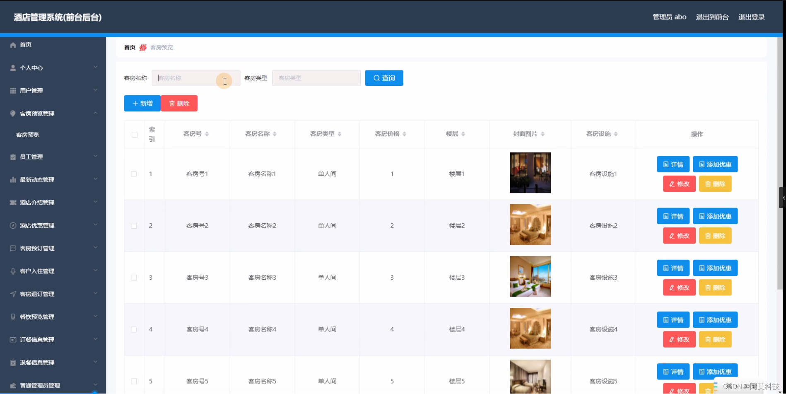Click the icon beside 退餐信息管理
This screenshot has width=786, height=394.
click(x=13, y=362)
